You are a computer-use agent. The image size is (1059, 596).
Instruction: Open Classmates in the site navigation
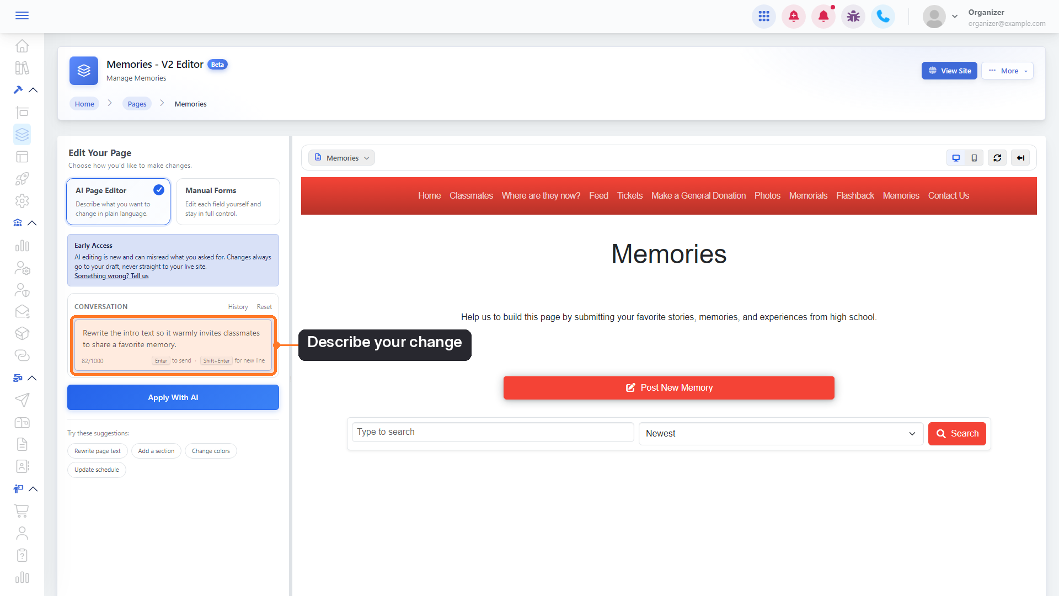pyautogui.click(x=471, y=196)
